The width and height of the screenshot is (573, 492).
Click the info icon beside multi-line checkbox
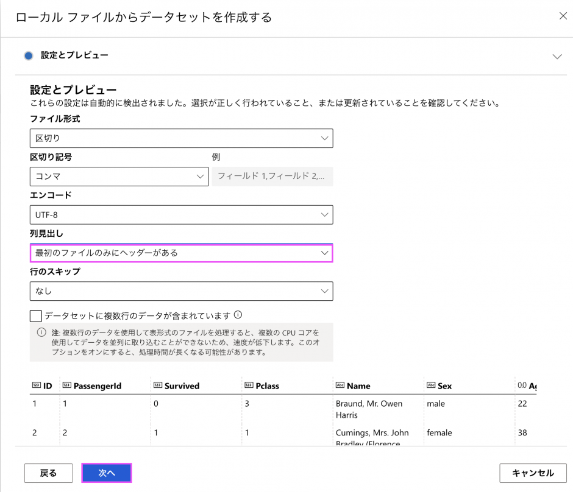click(x=238, y=315)
